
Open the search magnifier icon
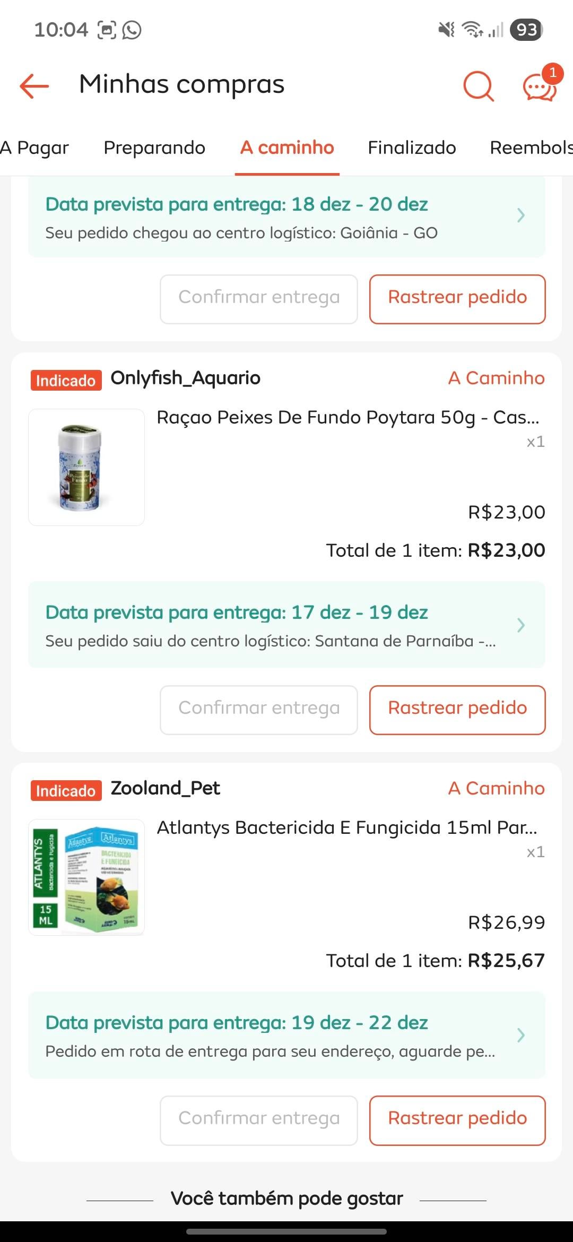pos(478,85)
